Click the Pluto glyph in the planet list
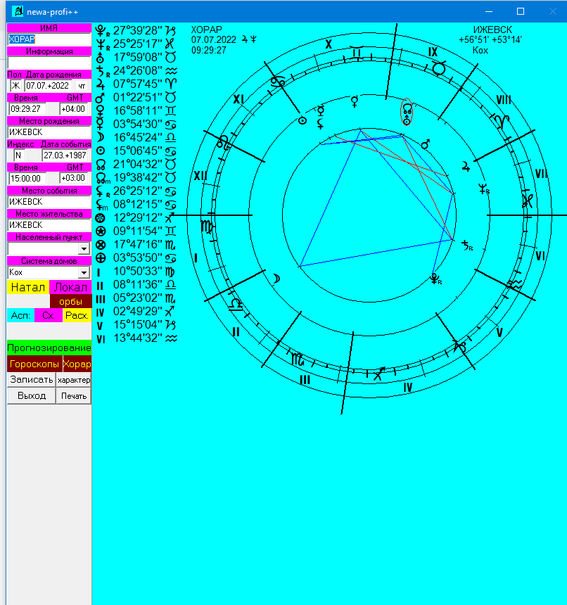This screenshot has height=605, width=567. [101, 30]
